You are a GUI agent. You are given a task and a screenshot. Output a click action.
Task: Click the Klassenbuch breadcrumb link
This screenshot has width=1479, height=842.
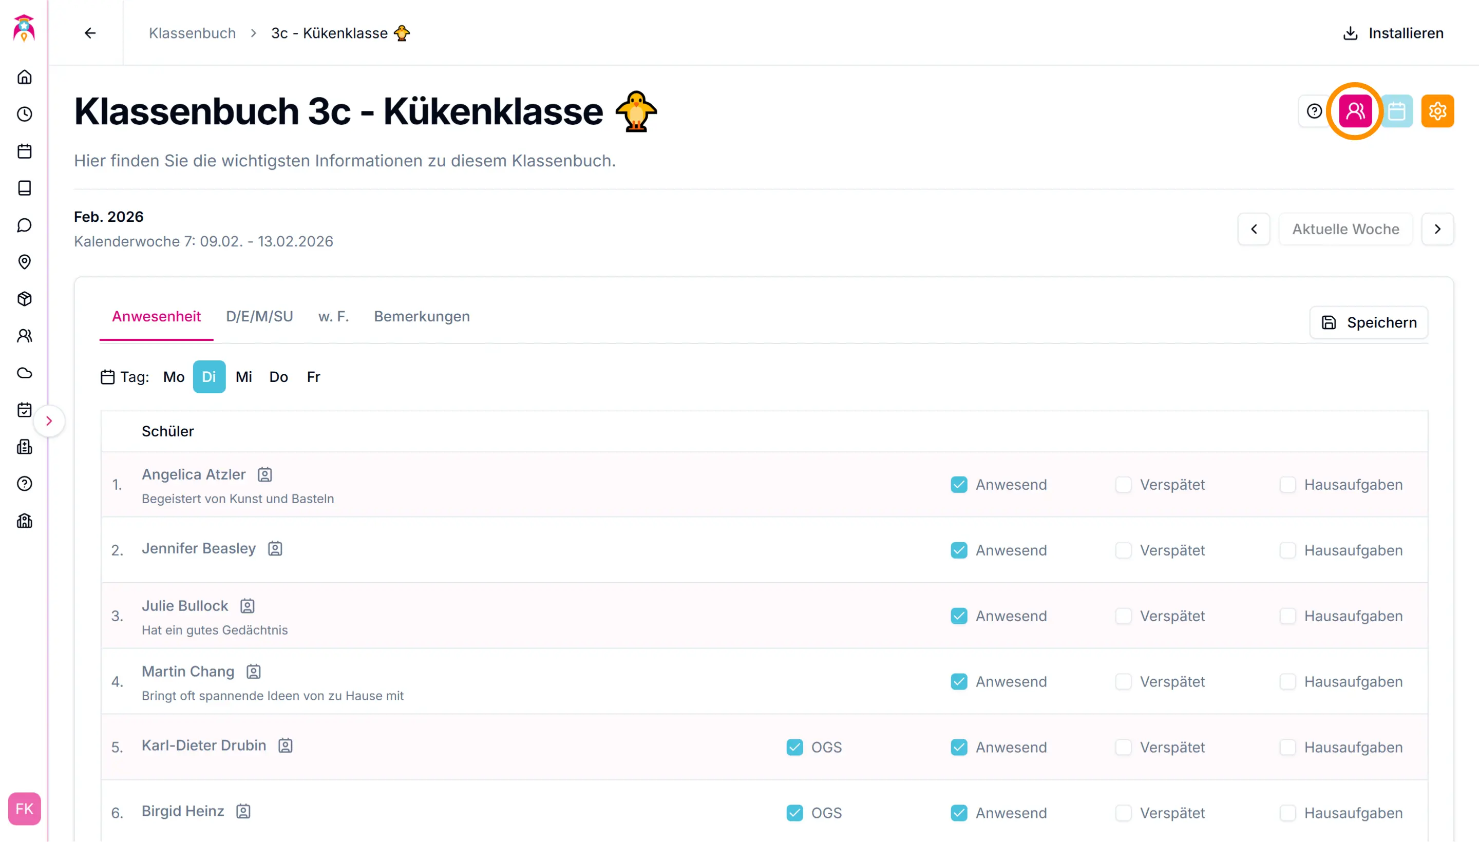point(192,33)
